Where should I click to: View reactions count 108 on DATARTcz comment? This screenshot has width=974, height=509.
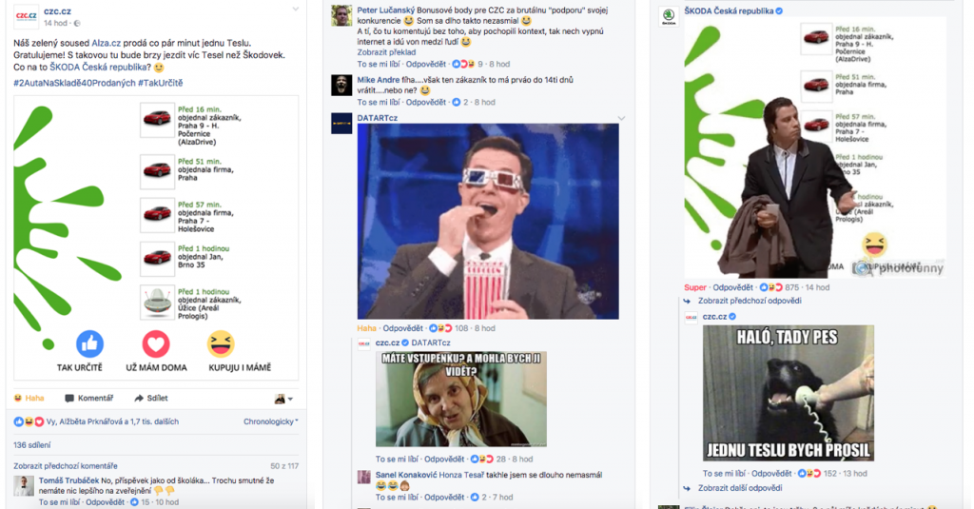tap(449, 328)
